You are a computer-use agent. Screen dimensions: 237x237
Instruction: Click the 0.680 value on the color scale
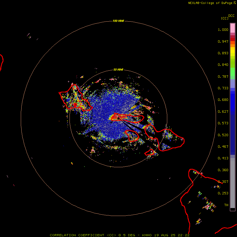223,100
